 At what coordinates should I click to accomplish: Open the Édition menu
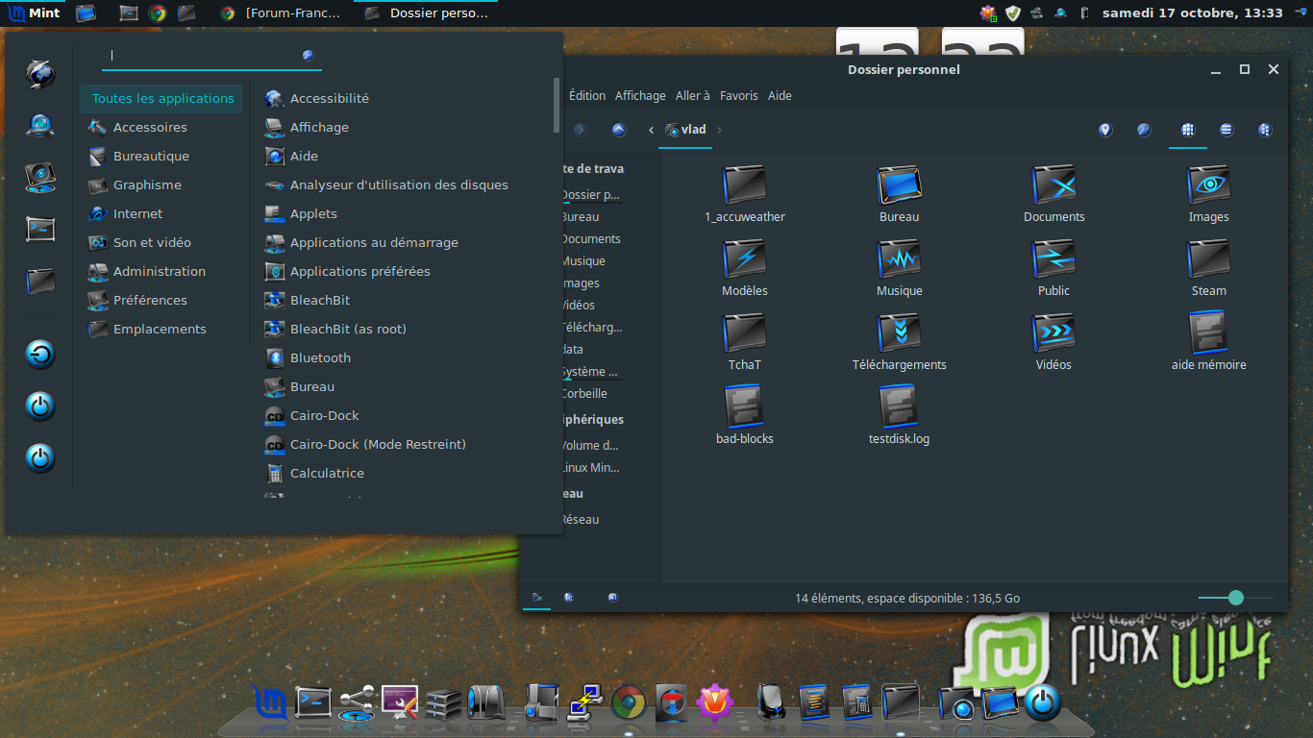click(587, 95)
